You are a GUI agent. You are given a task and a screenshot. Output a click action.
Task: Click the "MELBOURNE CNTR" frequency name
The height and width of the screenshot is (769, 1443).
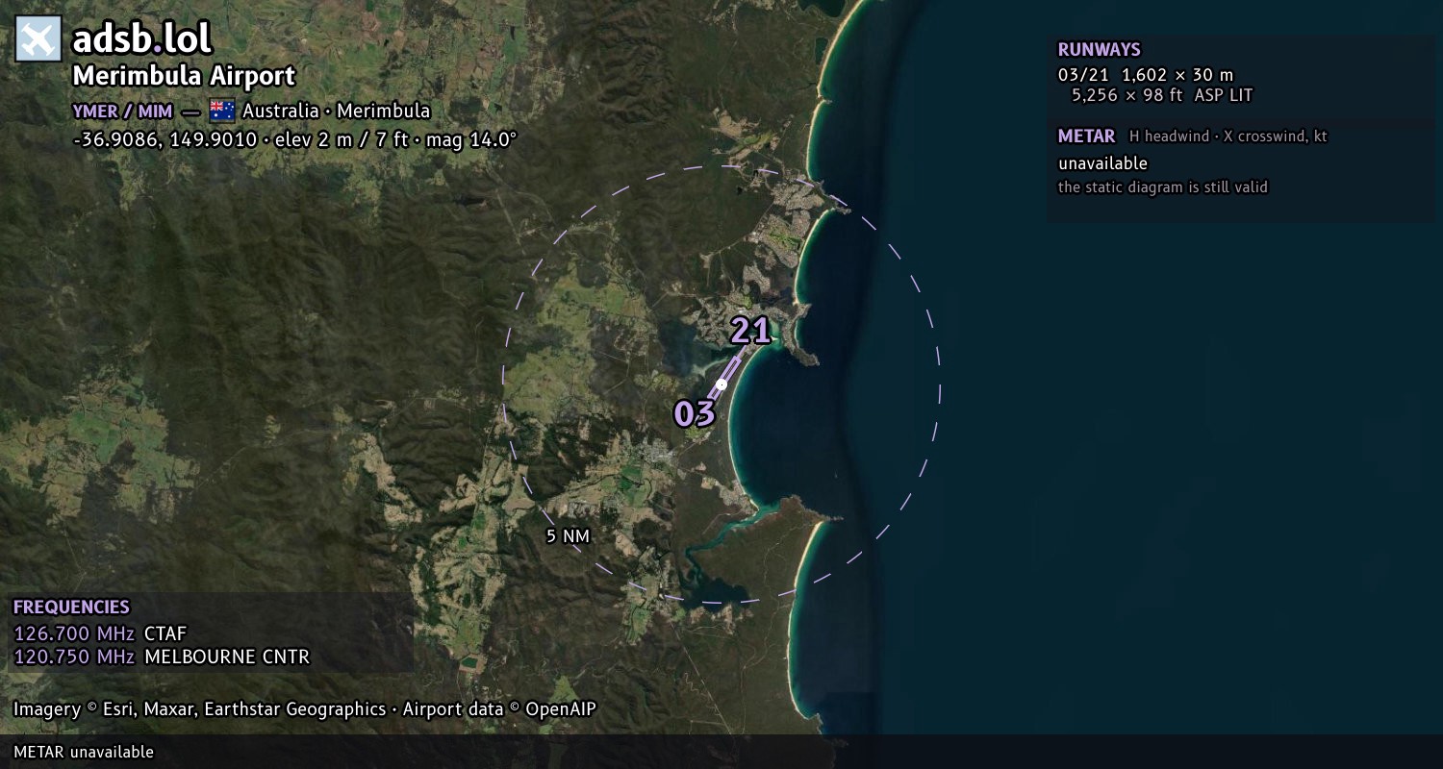coord(227,657)
